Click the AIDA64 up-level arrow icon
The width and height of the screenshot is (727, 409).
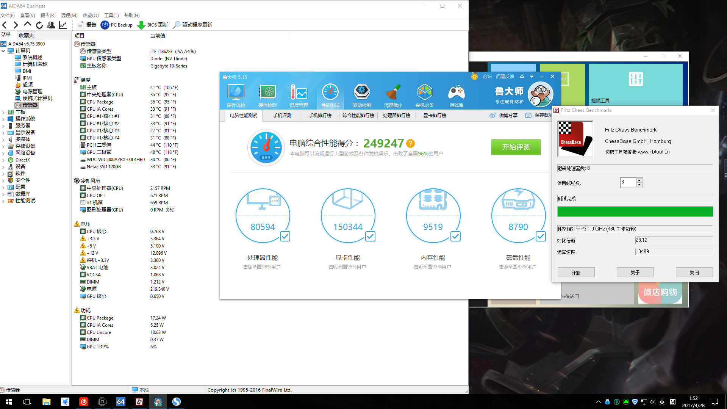[28, 25]
